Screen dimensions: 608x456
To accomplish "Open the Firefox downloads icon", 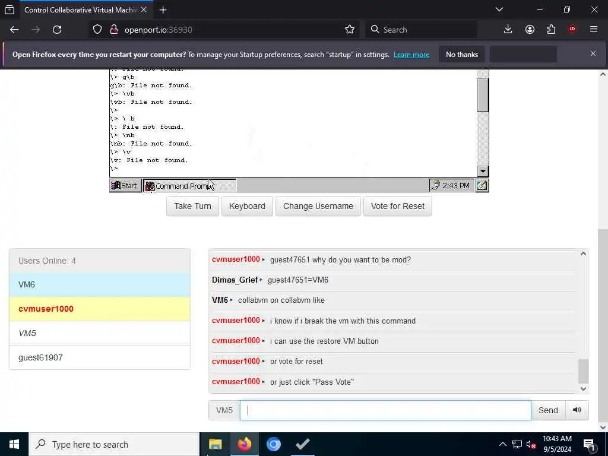I will [x=508, y=30].
